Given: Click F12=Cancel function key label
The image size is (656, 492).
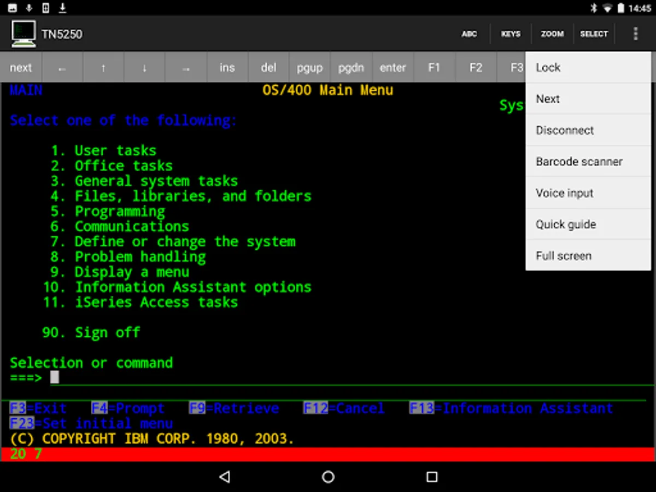Looking at the screenshot, I should click(x=344, y=408).
